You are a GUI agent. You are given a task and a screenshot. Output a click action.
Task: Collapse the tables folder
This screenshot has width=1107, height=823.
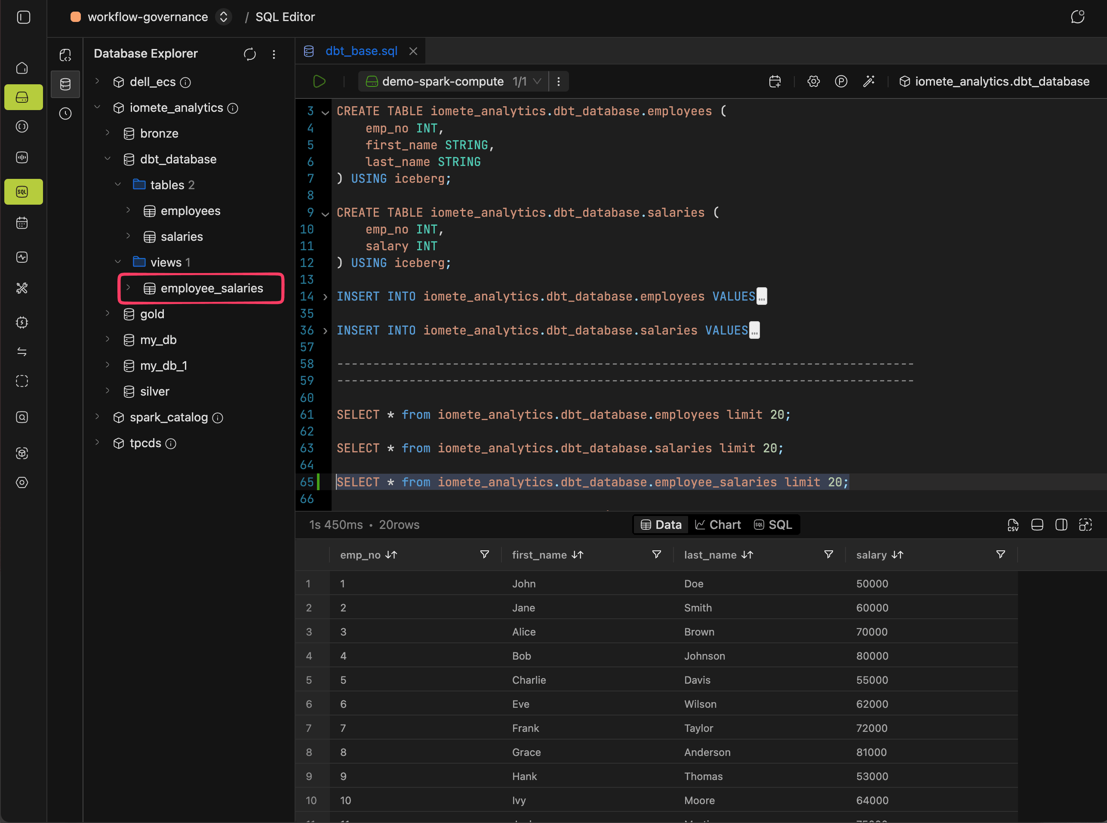click(x=118, y=185)
